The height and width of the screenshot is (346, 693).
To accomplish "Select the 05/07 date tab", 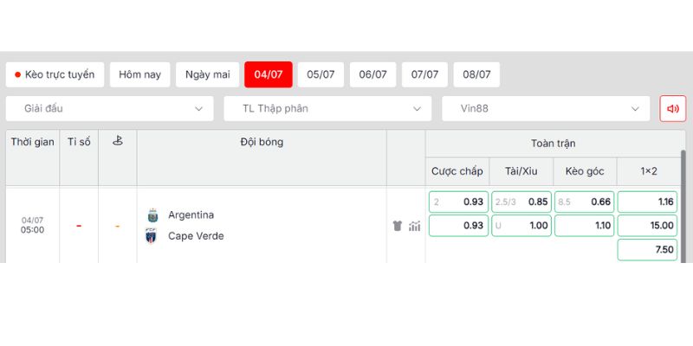I will [x=321, y=74].
